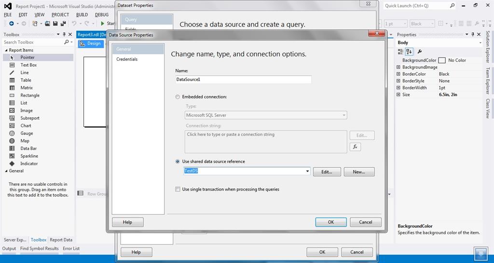This screenshot has height=263, width=494.
Task: Click the Toolbox search magnifier icon
Action: point(66,42)
